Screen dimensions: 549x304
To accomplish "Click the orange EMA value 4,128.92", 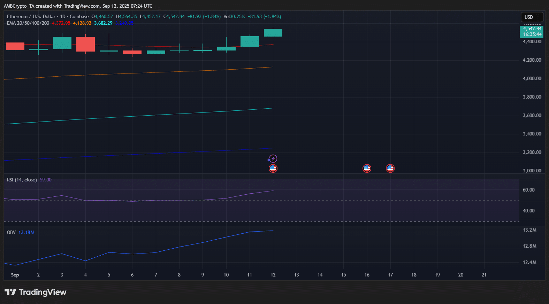I will tap(82, 23).
